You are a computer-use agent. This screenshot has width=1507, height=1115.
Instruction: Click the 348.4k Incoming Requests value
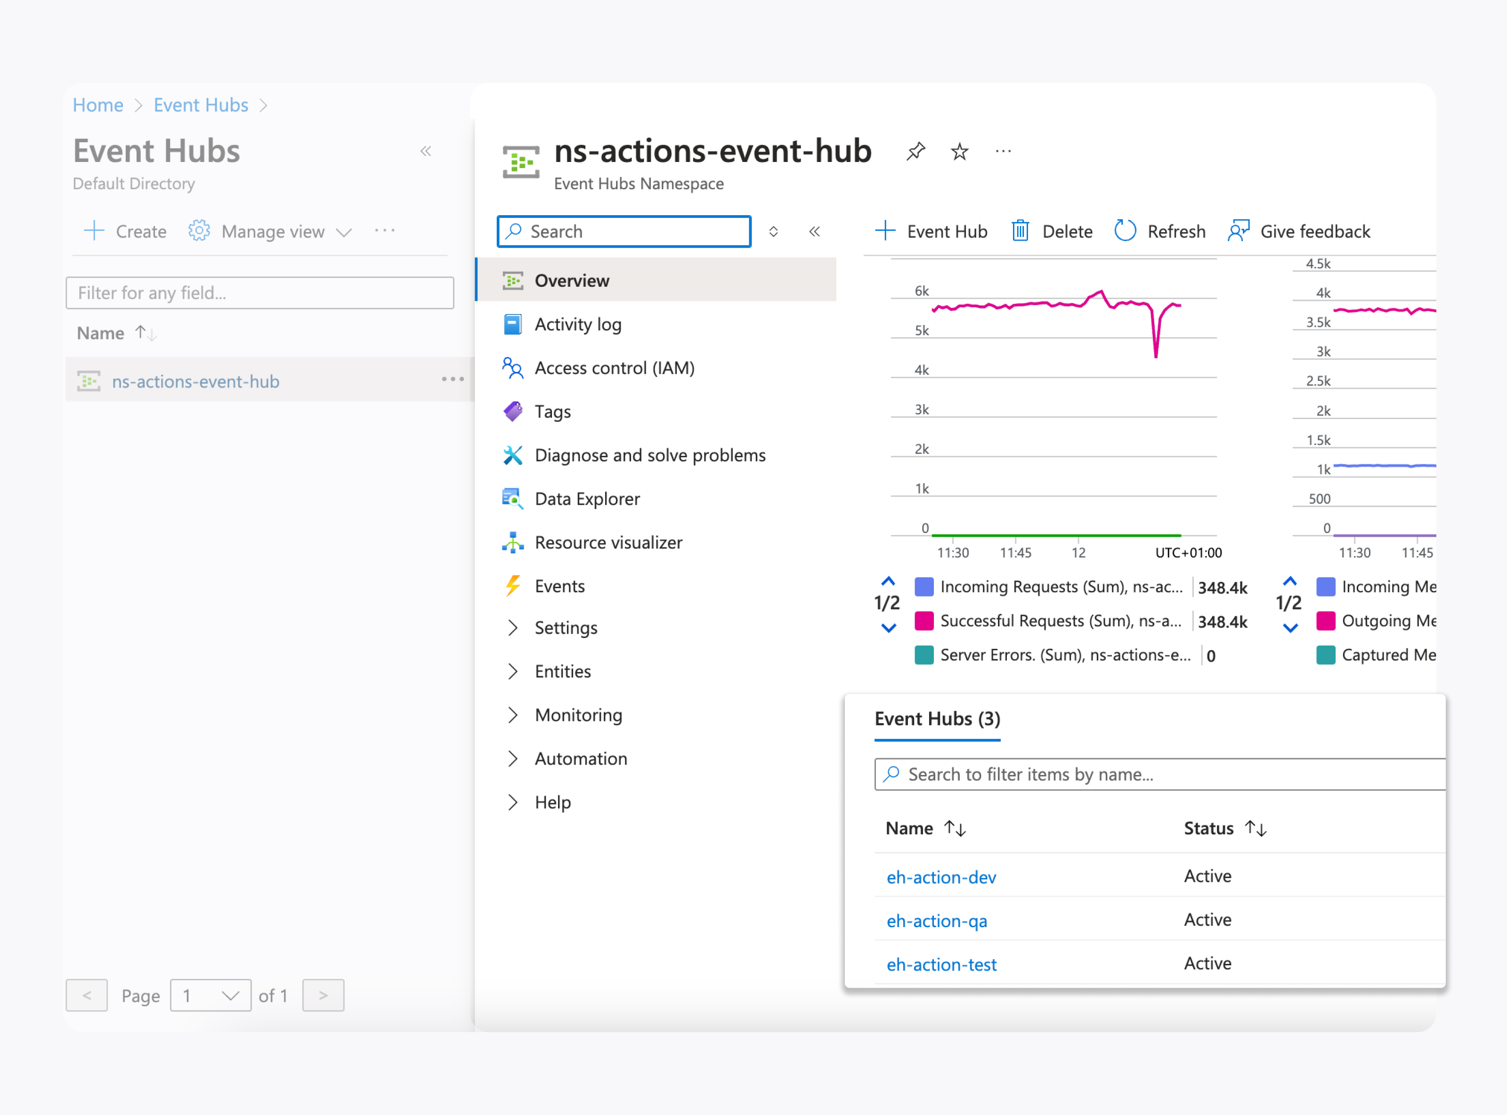tap(1222, 588)
